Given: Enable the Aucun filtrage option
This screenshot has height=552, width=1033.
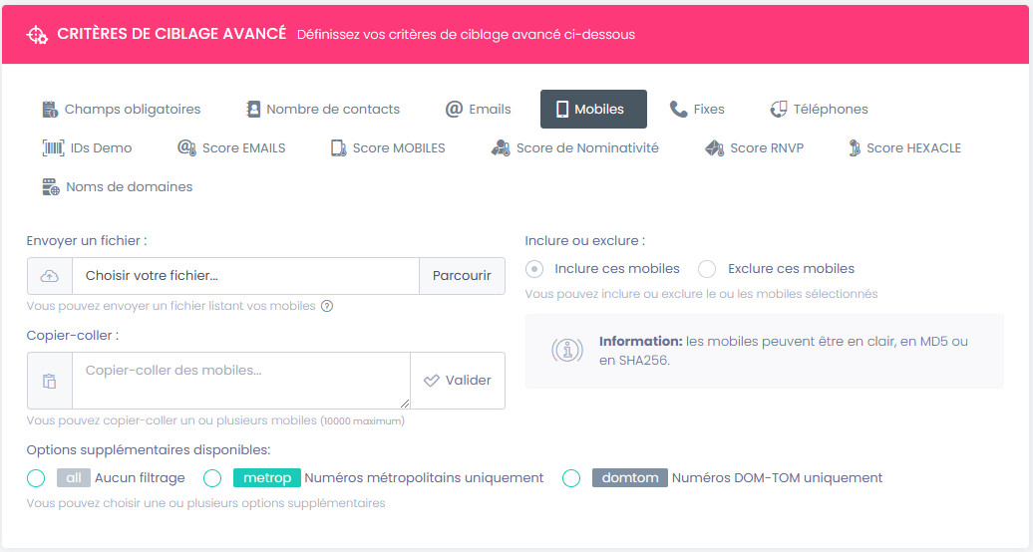Looking at the screenshot, I should coord(37,478).
